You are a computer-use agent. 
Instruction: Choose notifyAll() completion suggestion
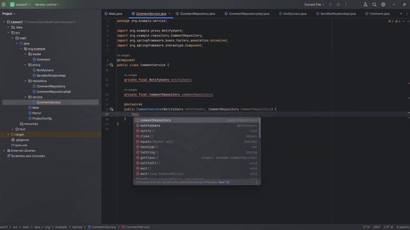pos(197,163)
